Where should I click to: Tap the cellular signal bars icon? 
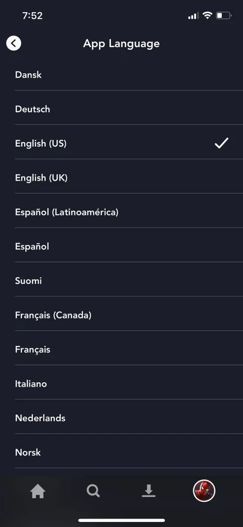coord(193,16)
